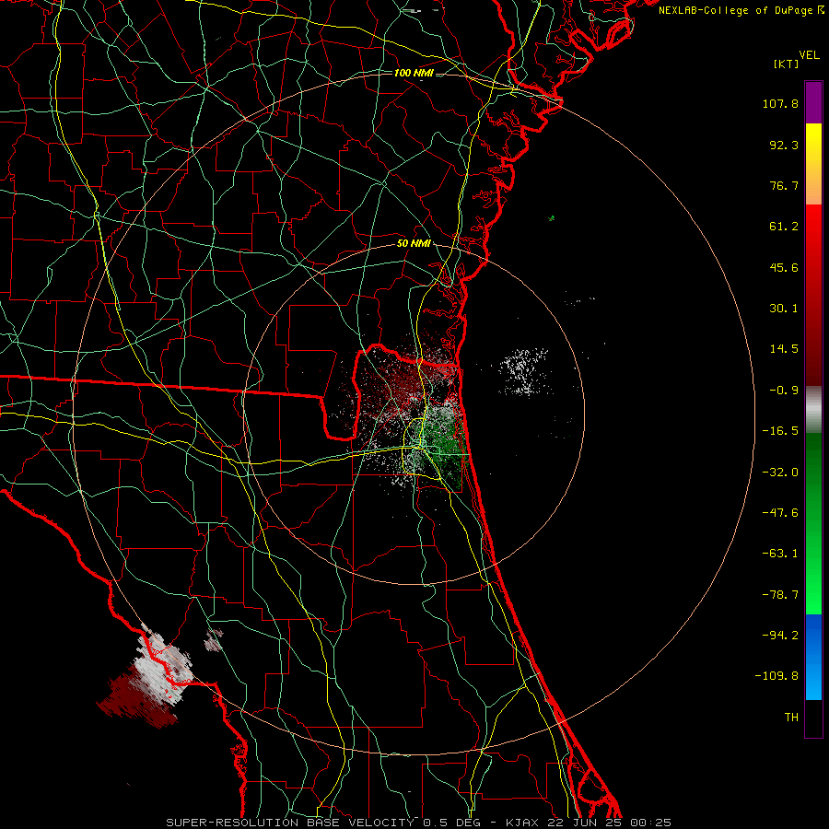Click the 50 NMI range ring label
The width and height of the screenshot is (829, 829).
coord(414,244)
